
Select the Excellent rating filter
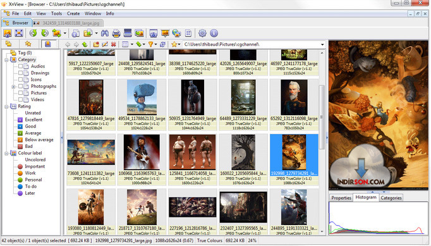(33, 120)
